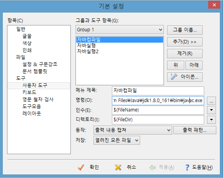Expand the 저장 열려진 모든 파일 combo box
Viewport: 223px width, 178px height.
click(117, 140)
